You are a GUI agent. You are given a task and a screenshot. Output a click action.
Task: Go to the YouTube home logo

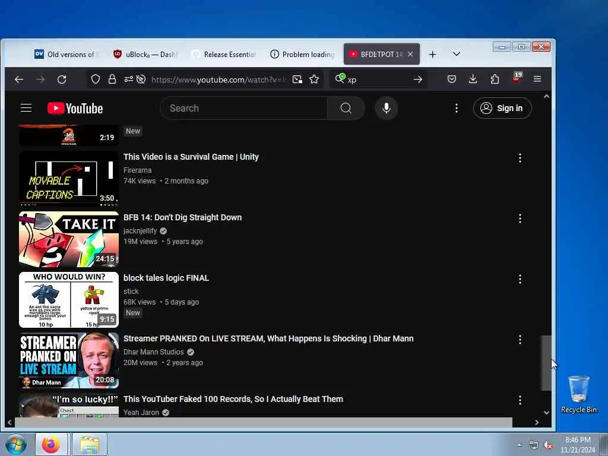75,108
